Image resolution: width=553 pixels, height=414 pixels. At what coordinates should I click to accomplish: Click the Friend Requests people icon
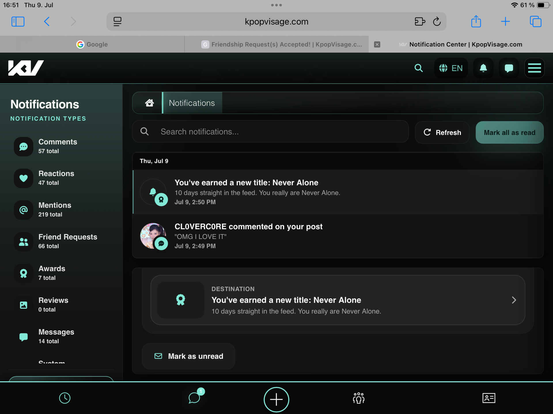[24, 242]
